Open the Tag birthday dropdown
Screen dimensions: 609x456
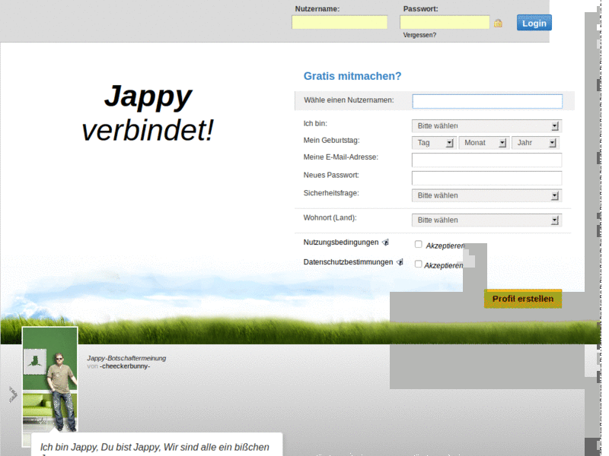coord(434,143)
